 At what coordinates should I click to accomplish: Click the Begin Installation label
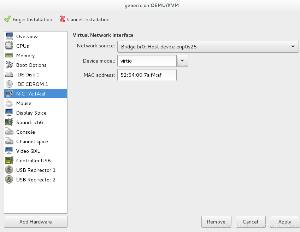point(33,19)
